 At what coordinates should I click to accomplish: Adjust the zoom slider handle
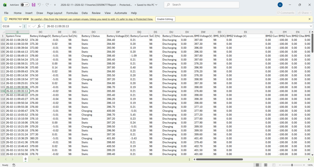(292, 165)
